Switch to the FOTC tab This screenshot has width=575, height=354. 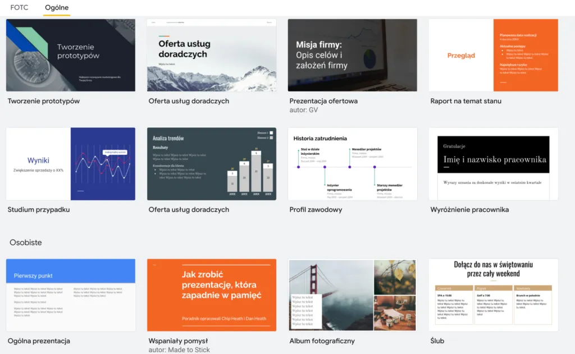click(x=20, y=7)
